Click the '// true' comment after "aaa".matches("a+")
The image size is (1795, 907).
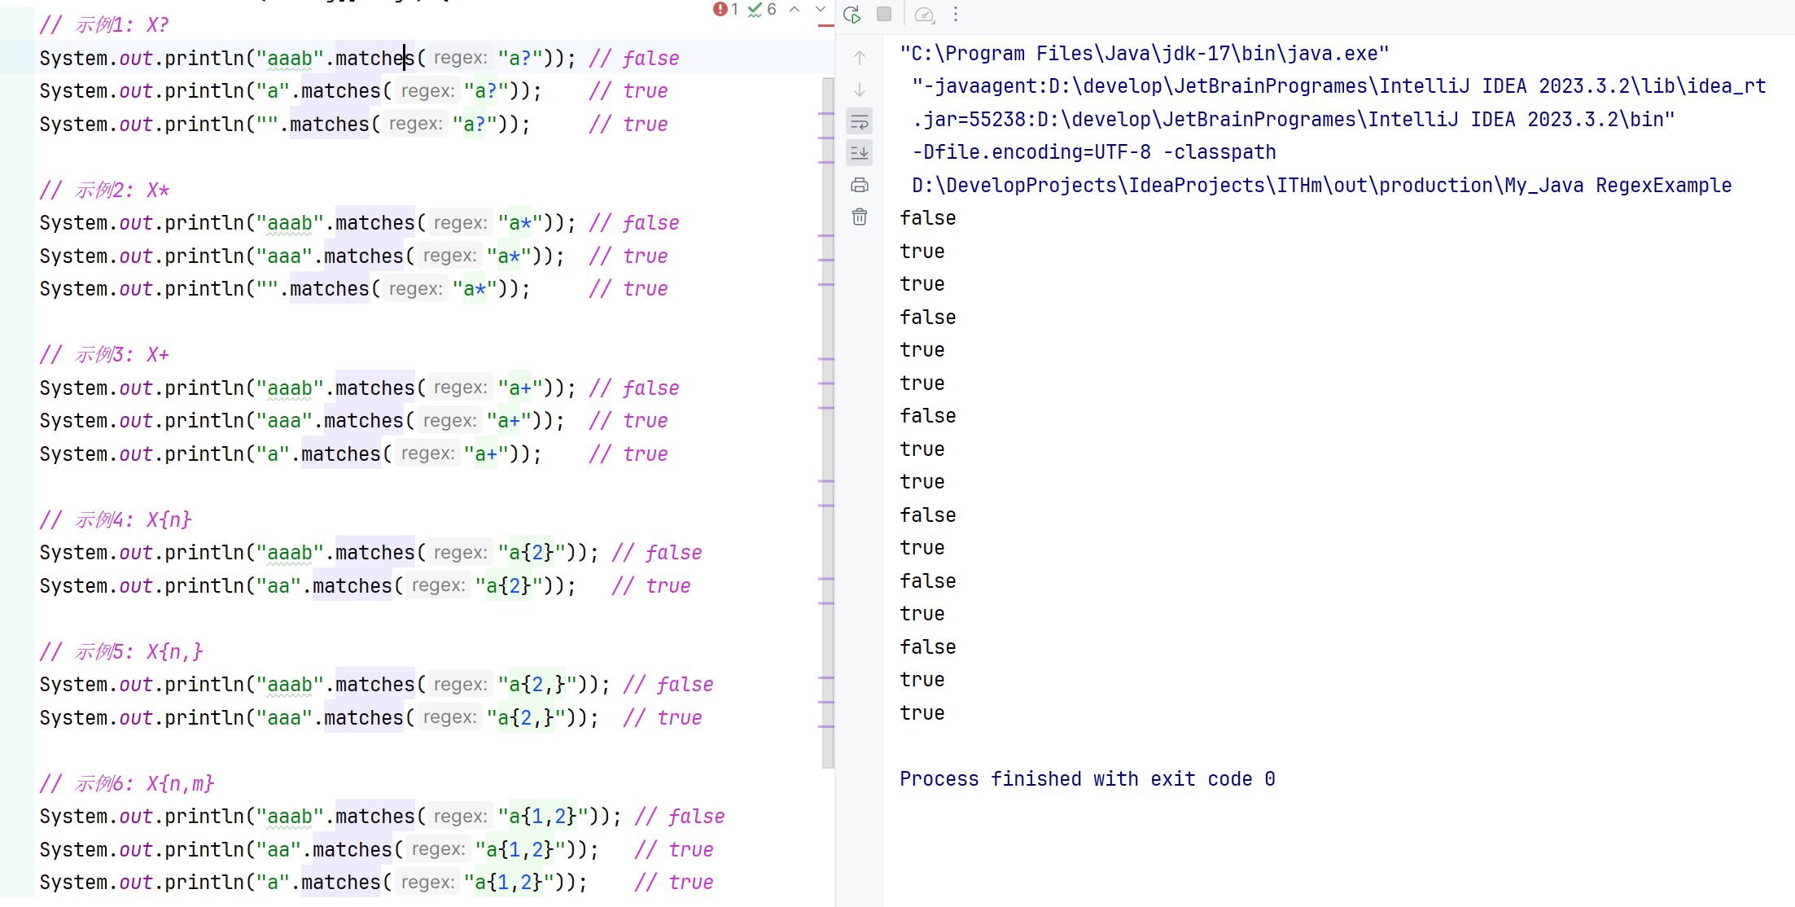coord(628,420)
